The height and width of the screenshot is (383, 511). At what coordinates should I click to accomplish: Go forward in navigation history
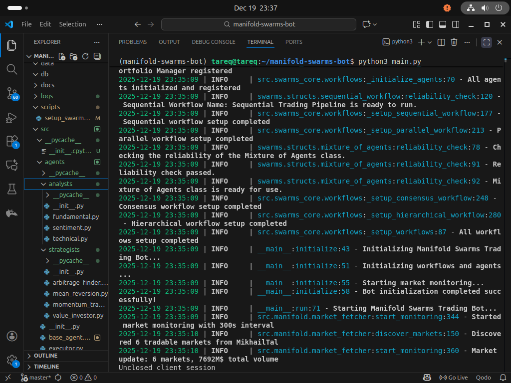pyautogui.click(x=151, y=24)
